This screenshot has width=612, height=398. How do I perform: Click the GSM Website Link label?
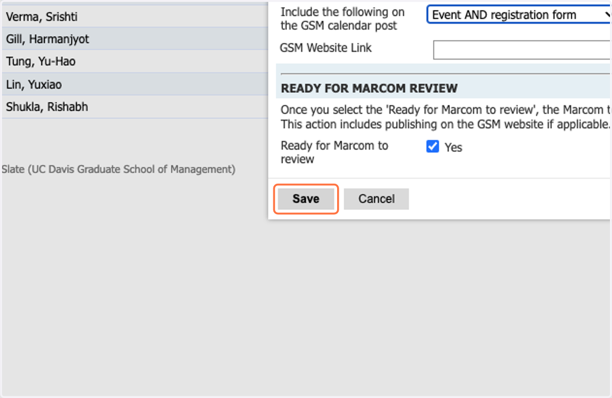326,48
